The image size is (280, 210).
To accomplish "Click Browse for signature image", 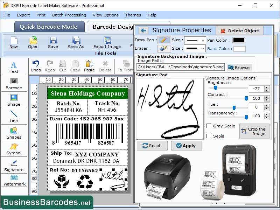I will tap(239, 68).
